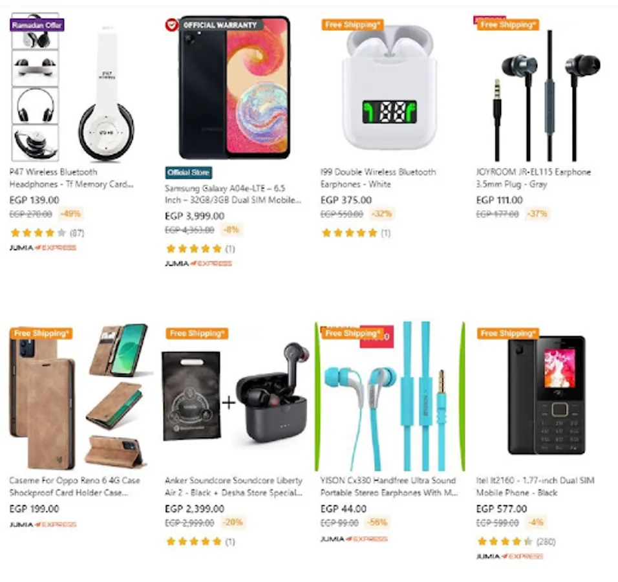Viewport: 618px width, 582px height.
Task: Click the Official Store badge under Samsung phone
Action: [x=188, y=173]
